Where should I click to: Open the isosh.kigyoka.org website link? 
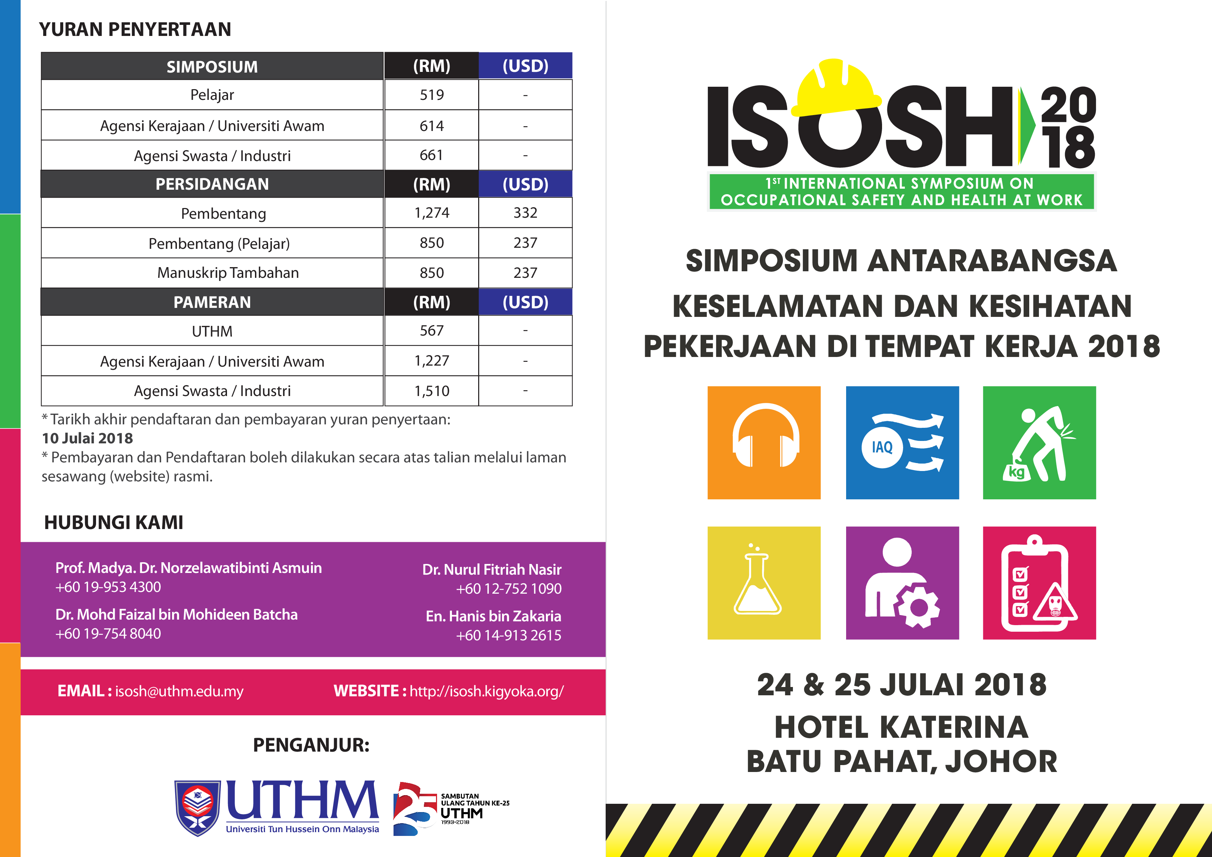click(486, 691)
